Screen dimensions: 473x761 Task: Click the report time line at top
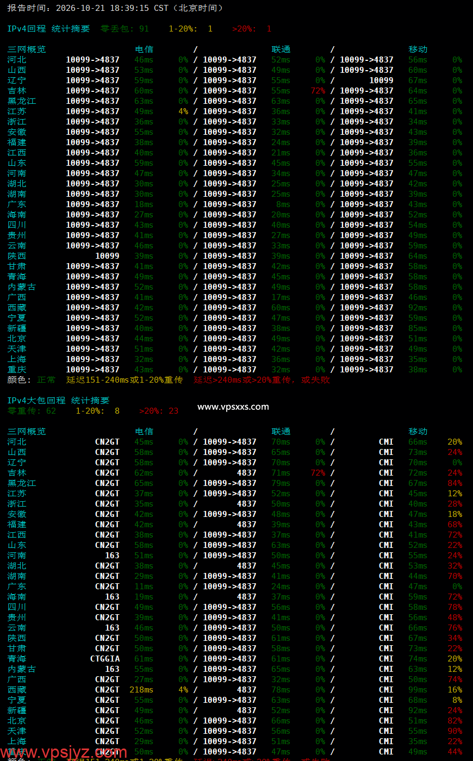click(x=115, y=8)
